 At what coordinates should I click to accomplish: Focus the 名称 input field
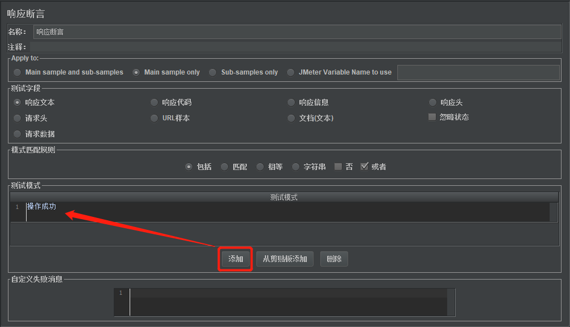[x=297, y=32]
